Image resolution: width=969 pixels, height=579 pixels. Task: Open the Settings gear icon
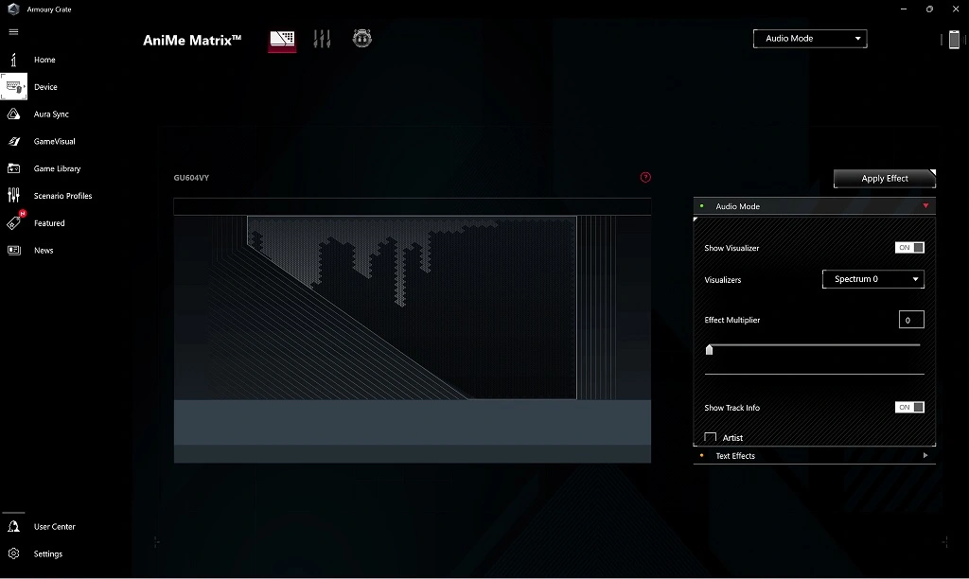point(13,553)
